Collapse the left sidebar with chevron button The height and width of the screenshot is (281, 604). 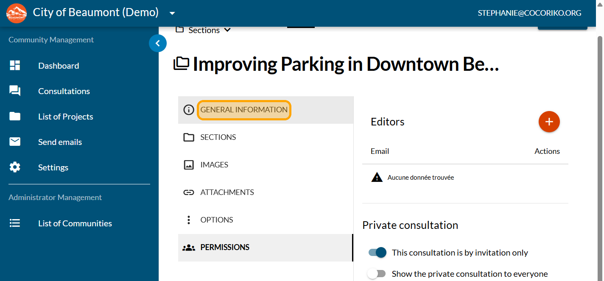pyautogui.click(x=158, y=43)
